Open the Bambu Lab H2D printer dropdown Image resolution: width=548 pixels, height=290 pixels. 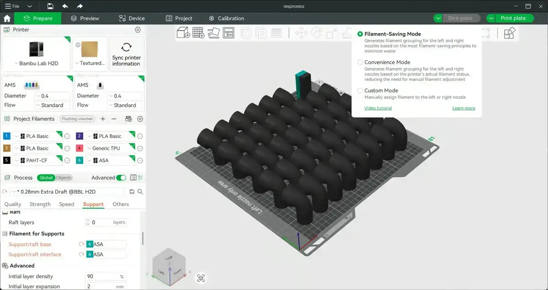[x=37, y=63]
